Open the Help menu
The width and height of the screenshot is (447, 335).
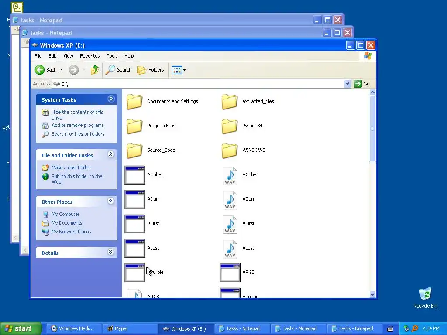pyautogui.click(x=129, y=56)
